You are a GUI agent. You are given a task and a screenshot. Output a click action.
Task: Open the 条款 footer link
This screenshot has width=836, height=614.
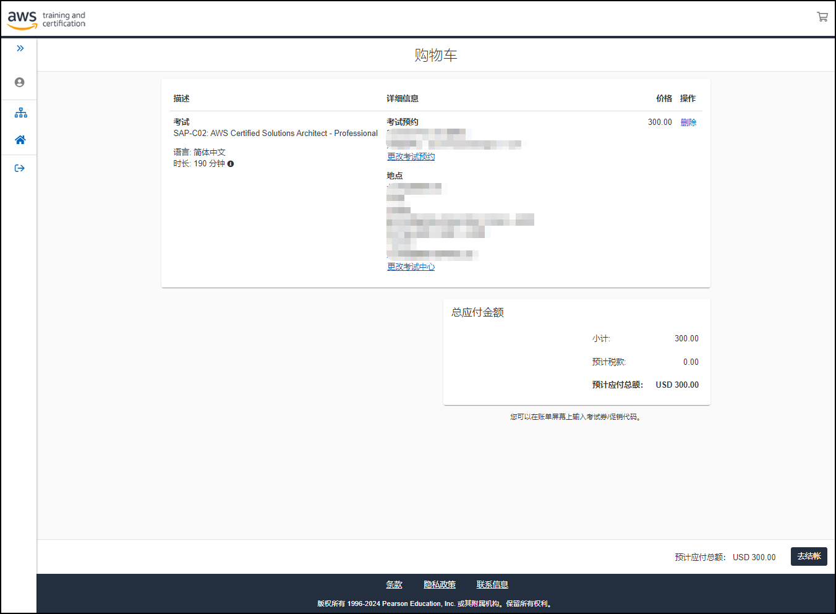[394, 584]
